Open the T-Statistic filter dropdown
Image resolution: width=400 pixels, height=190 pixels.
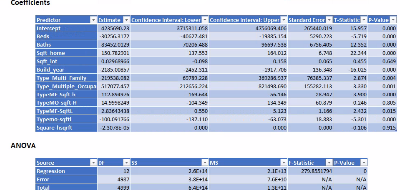point(364,20)
